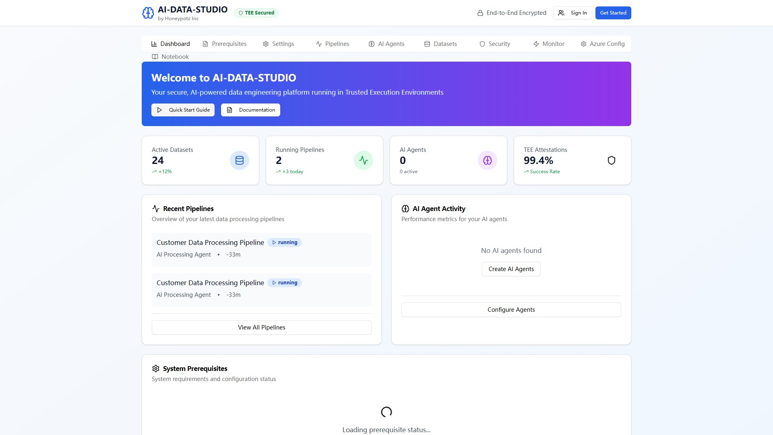The height and width of the screenshot is (435, 773).
Task: Click the TEE Secured badge
Action: click(256, 13)
